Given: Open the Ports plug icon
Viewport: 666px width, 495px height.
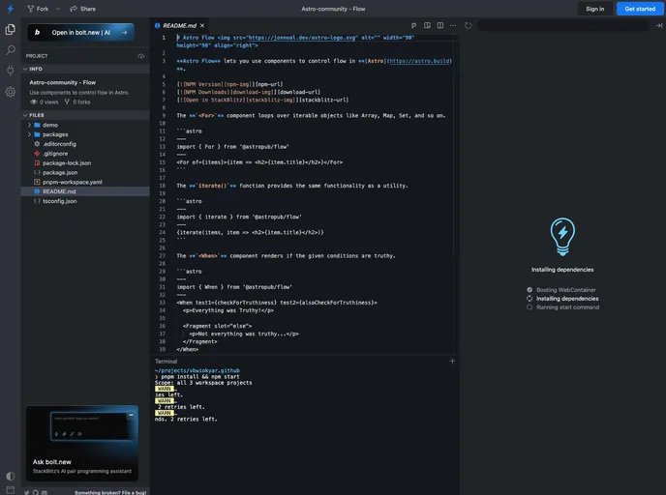Looking at the screenshot, I should pyautogui.click(x=11, y=71).
